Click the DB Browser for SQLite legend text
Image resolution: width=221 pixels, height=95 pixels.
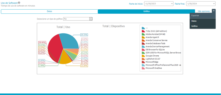pyautogui.click(x=155, y=49)
